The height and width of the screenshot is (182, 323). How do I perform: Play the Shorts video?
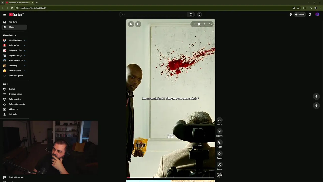131,24
